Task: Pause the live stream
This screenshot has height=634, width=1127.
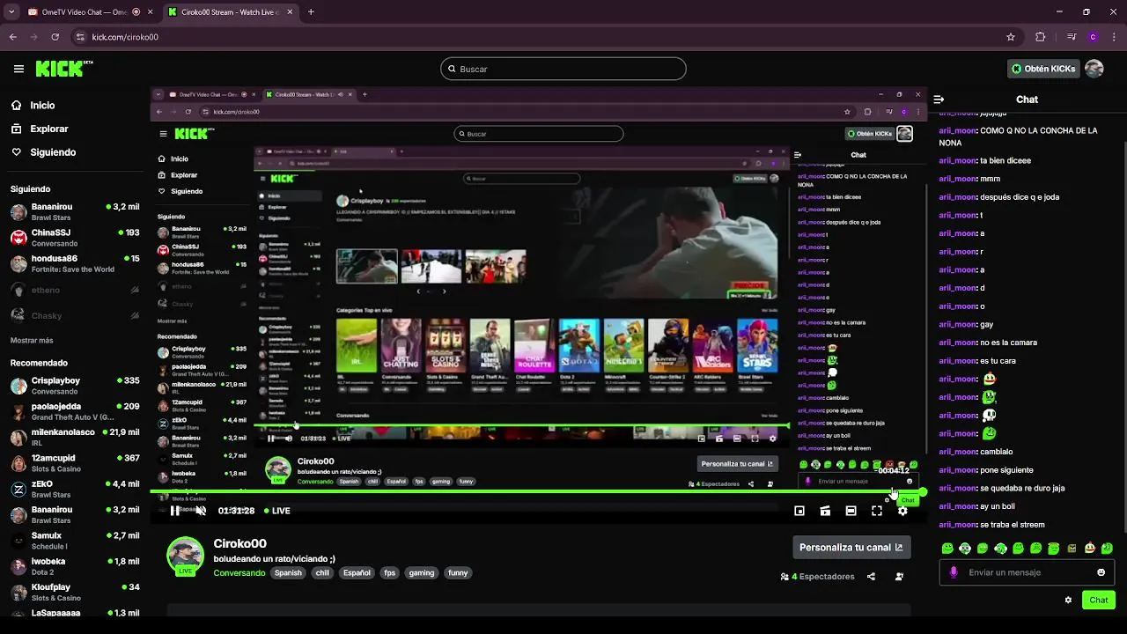Action: (x=174, y=511)
